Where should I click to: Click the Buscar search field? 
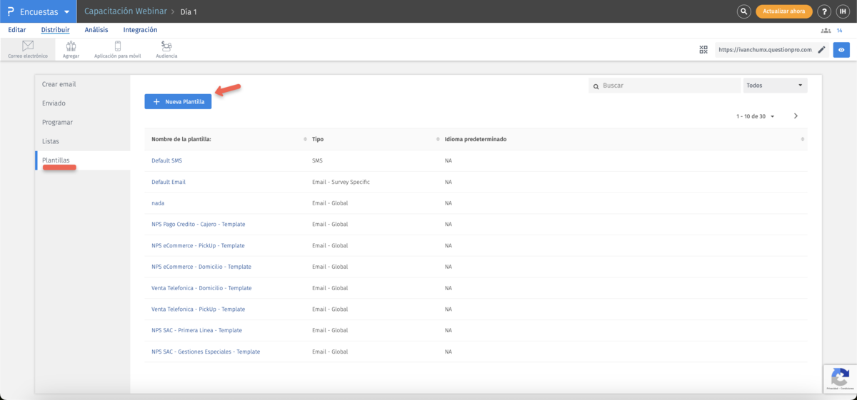click(x=668, y=86)
